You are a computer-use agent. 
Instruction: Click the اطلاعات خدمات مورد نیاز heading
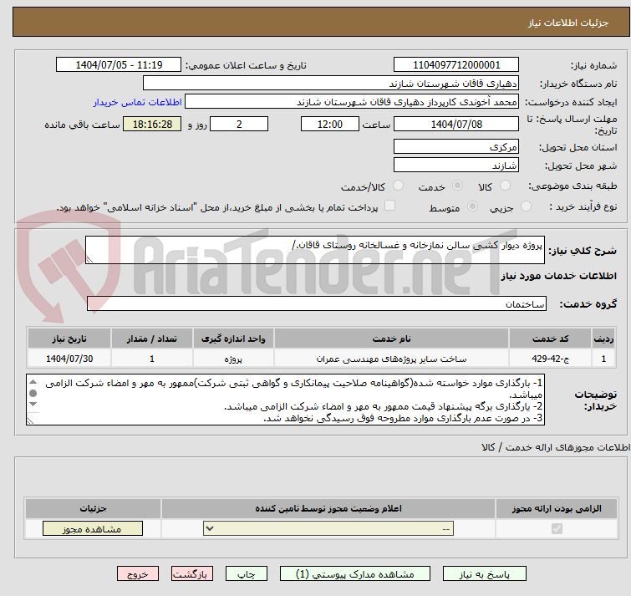click(558, 276)
